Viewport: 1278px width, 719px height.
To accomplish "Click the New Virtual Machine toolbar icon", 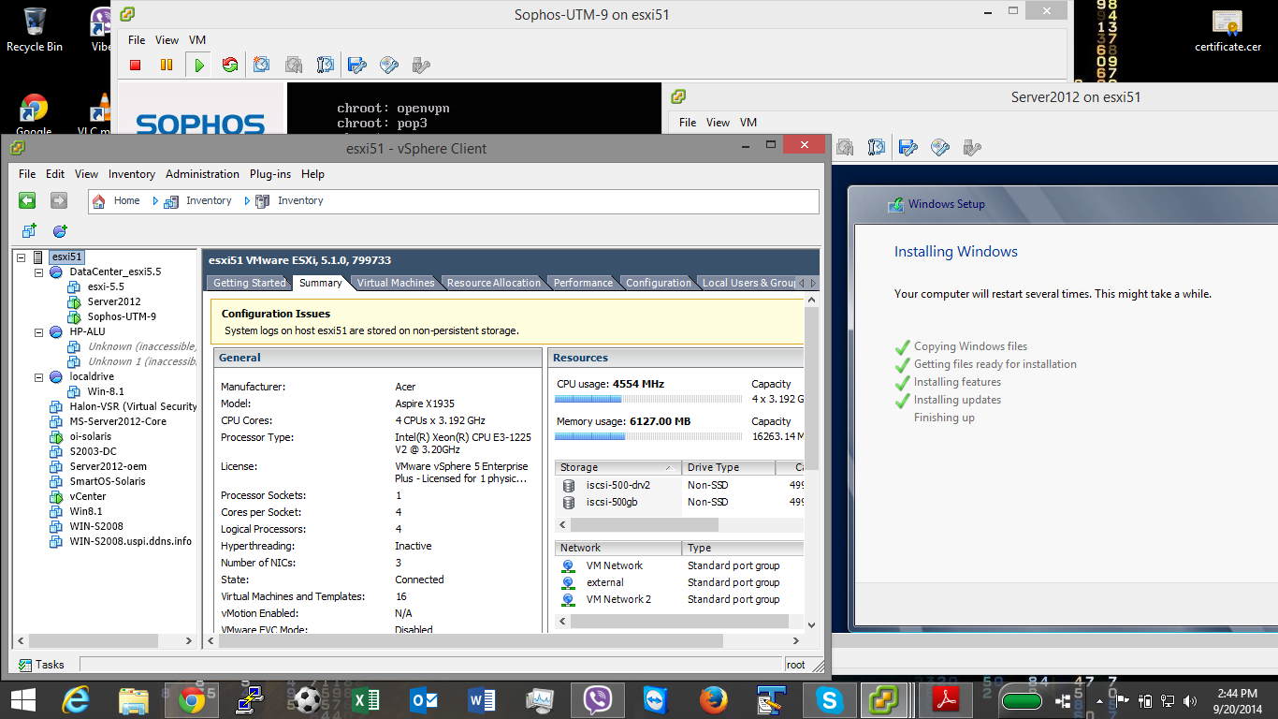I will 29,230.
